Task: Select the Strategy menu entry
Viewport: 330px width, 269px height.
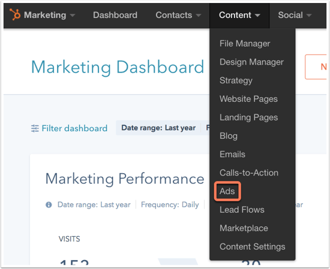Action: [236, 80]
